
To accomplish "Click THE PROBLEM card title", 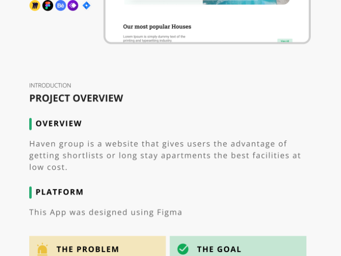I will [x=88, y=249].
